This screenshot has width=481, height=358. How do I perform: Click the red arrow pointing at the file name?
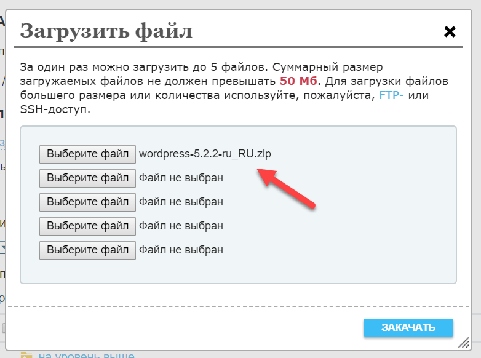point(285,188)
